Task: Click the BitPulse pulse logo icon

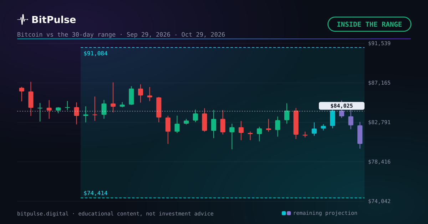Action: (x=22, y=20)
